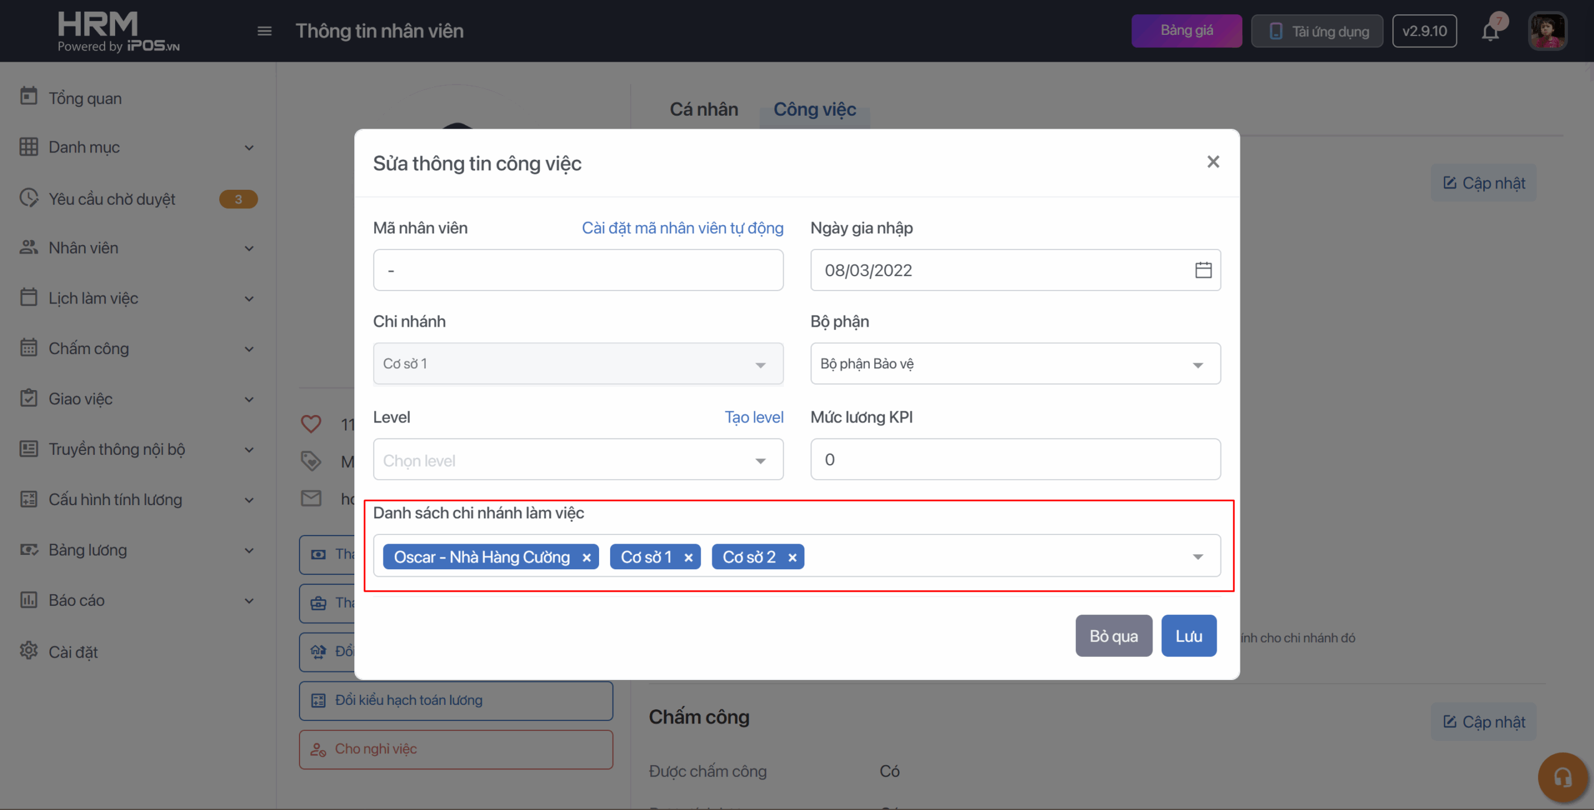Open Tổng quan in the sidebar
Screen dimensions: 1594x810
point(85,98)
